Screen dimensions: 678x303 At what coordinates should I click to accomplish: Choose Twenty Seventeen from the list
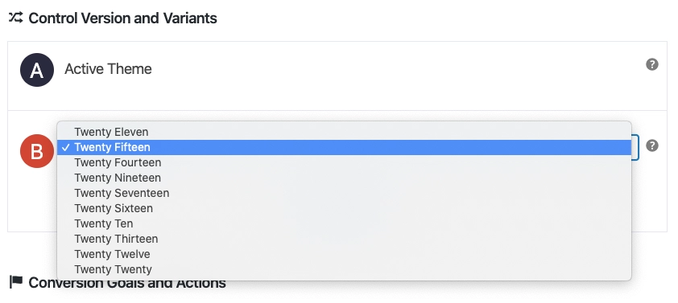pyautogui.click(x=344, y=193)
